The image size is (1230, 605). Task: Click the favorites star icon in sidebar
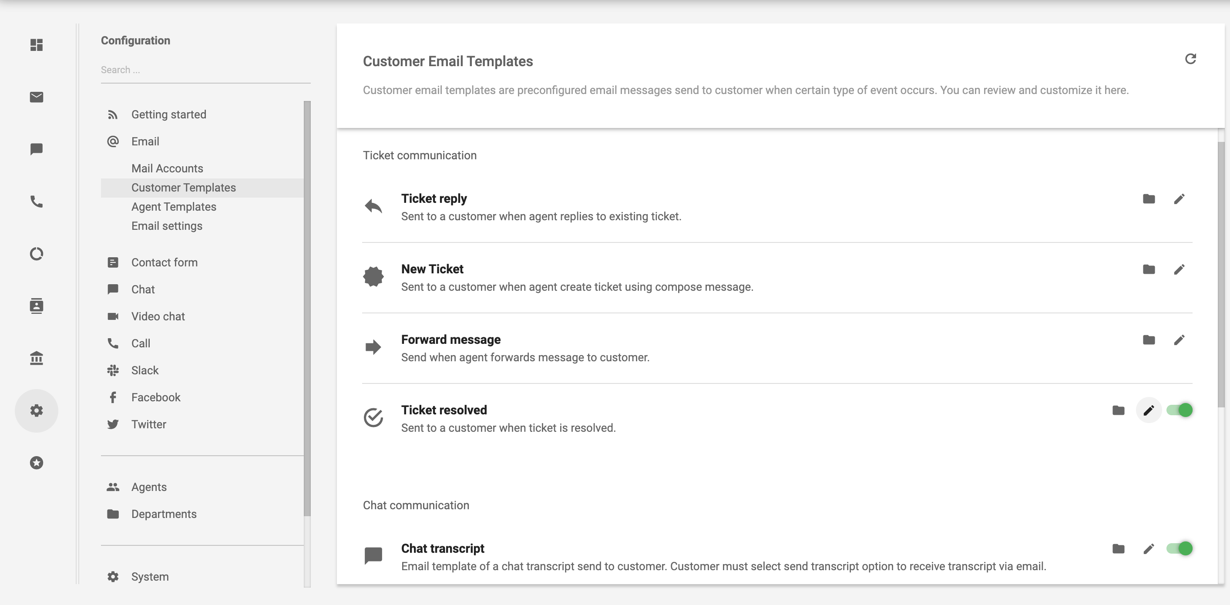pyautogui.click(x=36, y=462)
